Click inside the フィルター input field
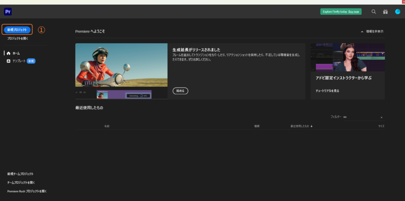The width and height of the screenshot is (405, 201). [x=359, y=117]
